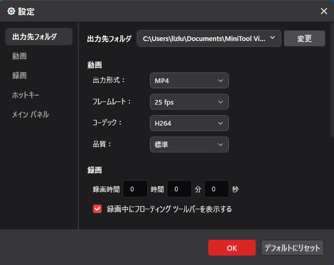Click the minutes (分) input field

(179, 189)
